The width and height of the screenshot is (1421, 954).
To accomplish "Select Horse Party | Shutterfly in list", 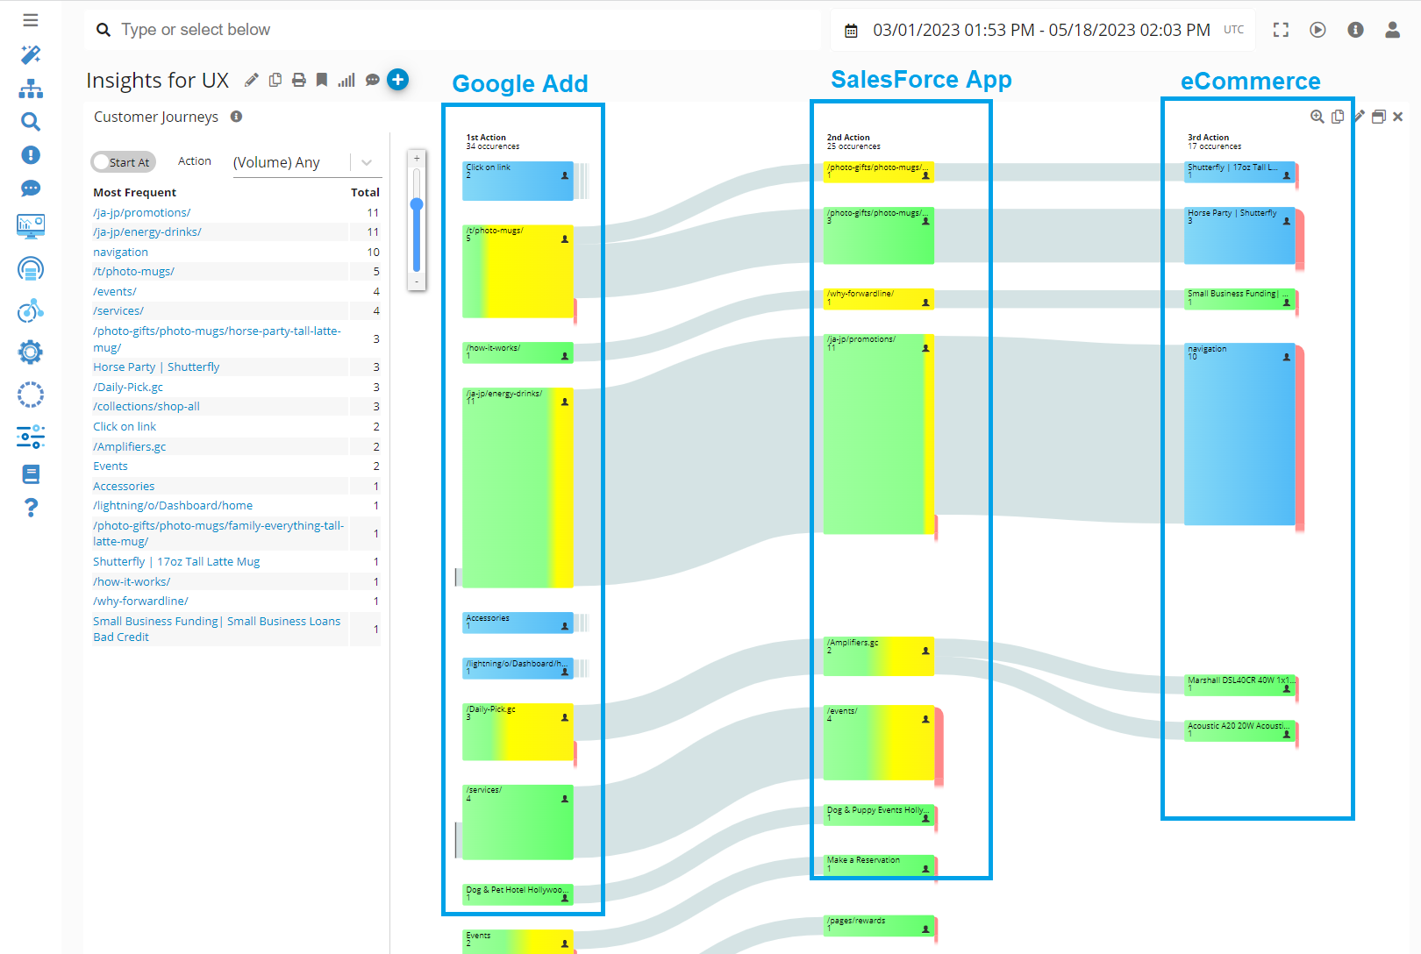I will pyautogui.click(x=156, y=367).
